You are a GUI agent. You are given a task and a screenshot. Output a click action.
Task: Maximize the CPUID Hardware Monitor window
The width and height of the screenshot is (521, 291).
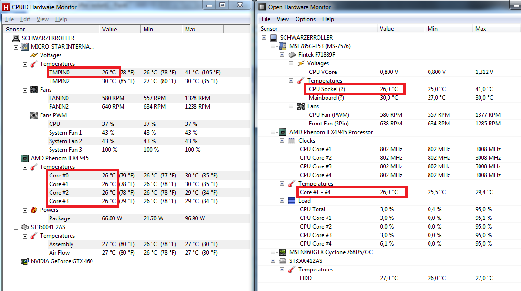pyautogui.click(x=222, y=5)
